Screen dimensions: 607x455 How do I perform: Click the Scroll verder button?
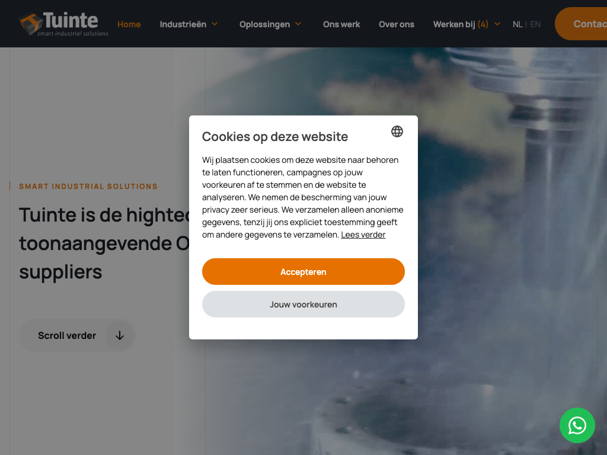tap(78, 335)
